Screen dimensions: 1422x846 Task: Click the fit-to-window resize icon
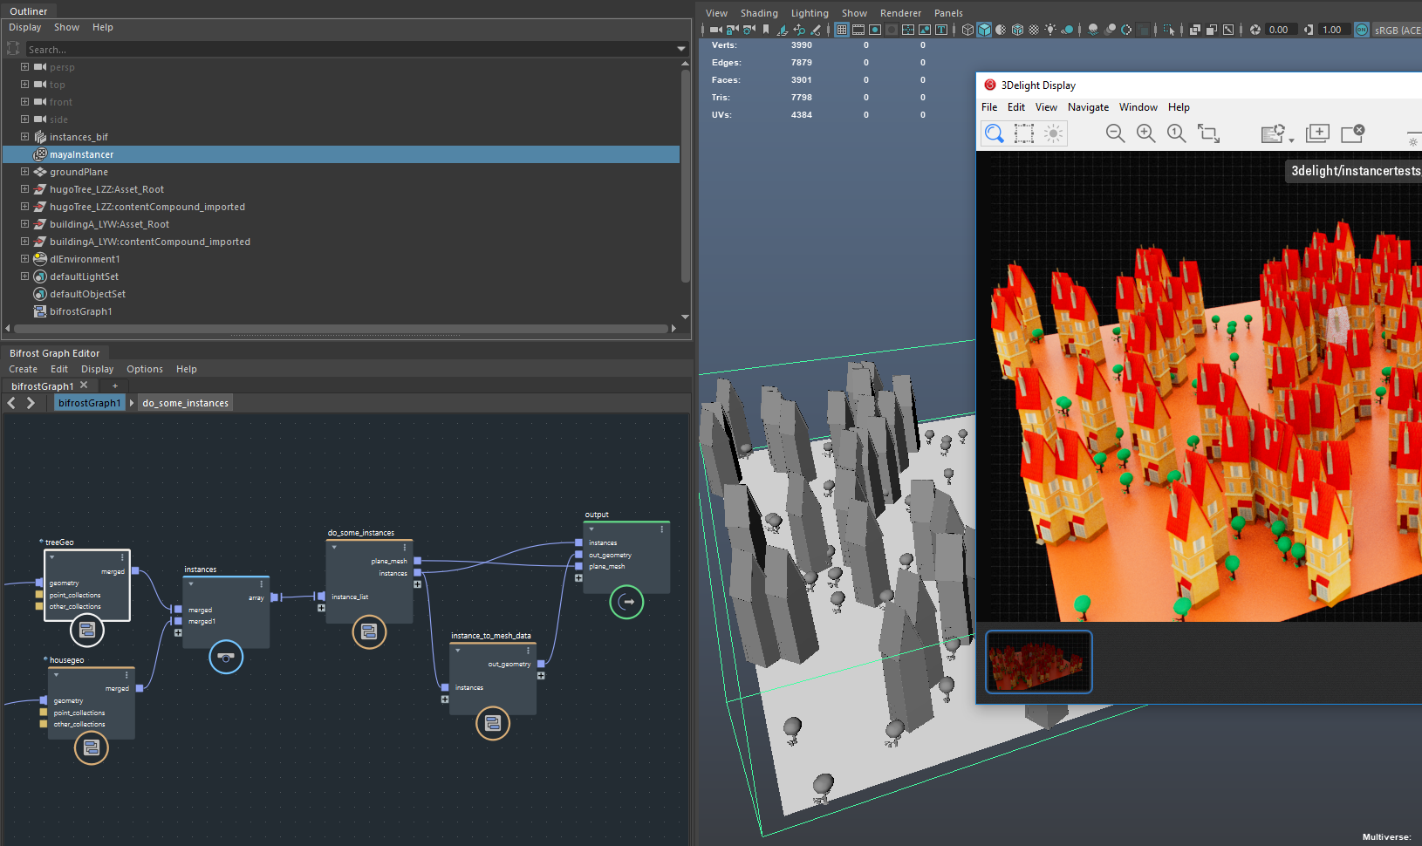click(1208, 133)
